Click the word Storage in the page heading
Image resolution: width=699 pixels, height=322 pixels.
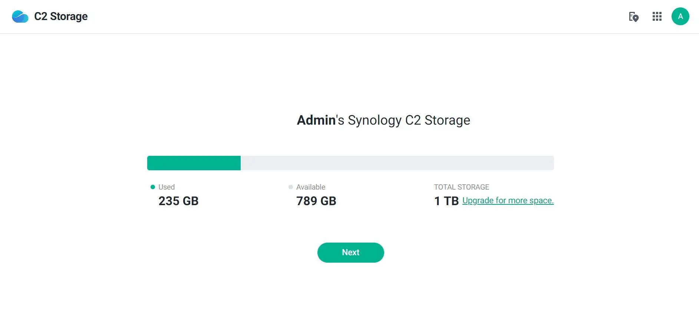447,120
